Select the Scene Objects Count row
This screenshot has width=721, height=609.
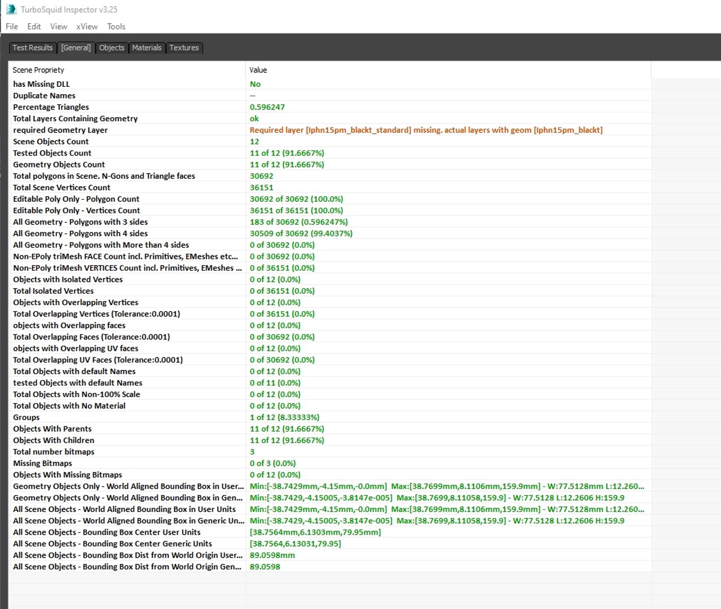[x=330, y=142]
